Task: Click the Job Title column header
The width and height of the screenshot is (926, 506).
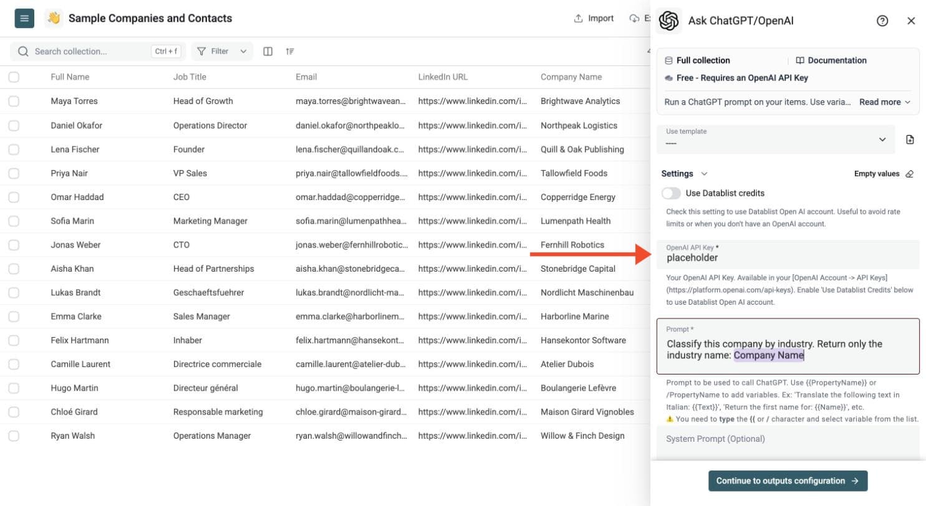Action: pos(190,77)
